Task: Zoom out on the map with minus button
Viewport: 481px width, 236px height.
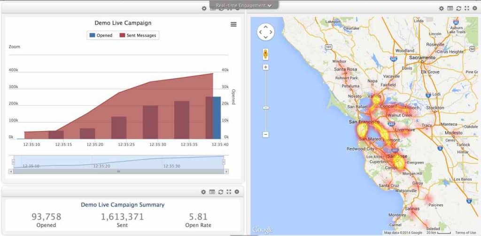Action: tap(266, 134)
